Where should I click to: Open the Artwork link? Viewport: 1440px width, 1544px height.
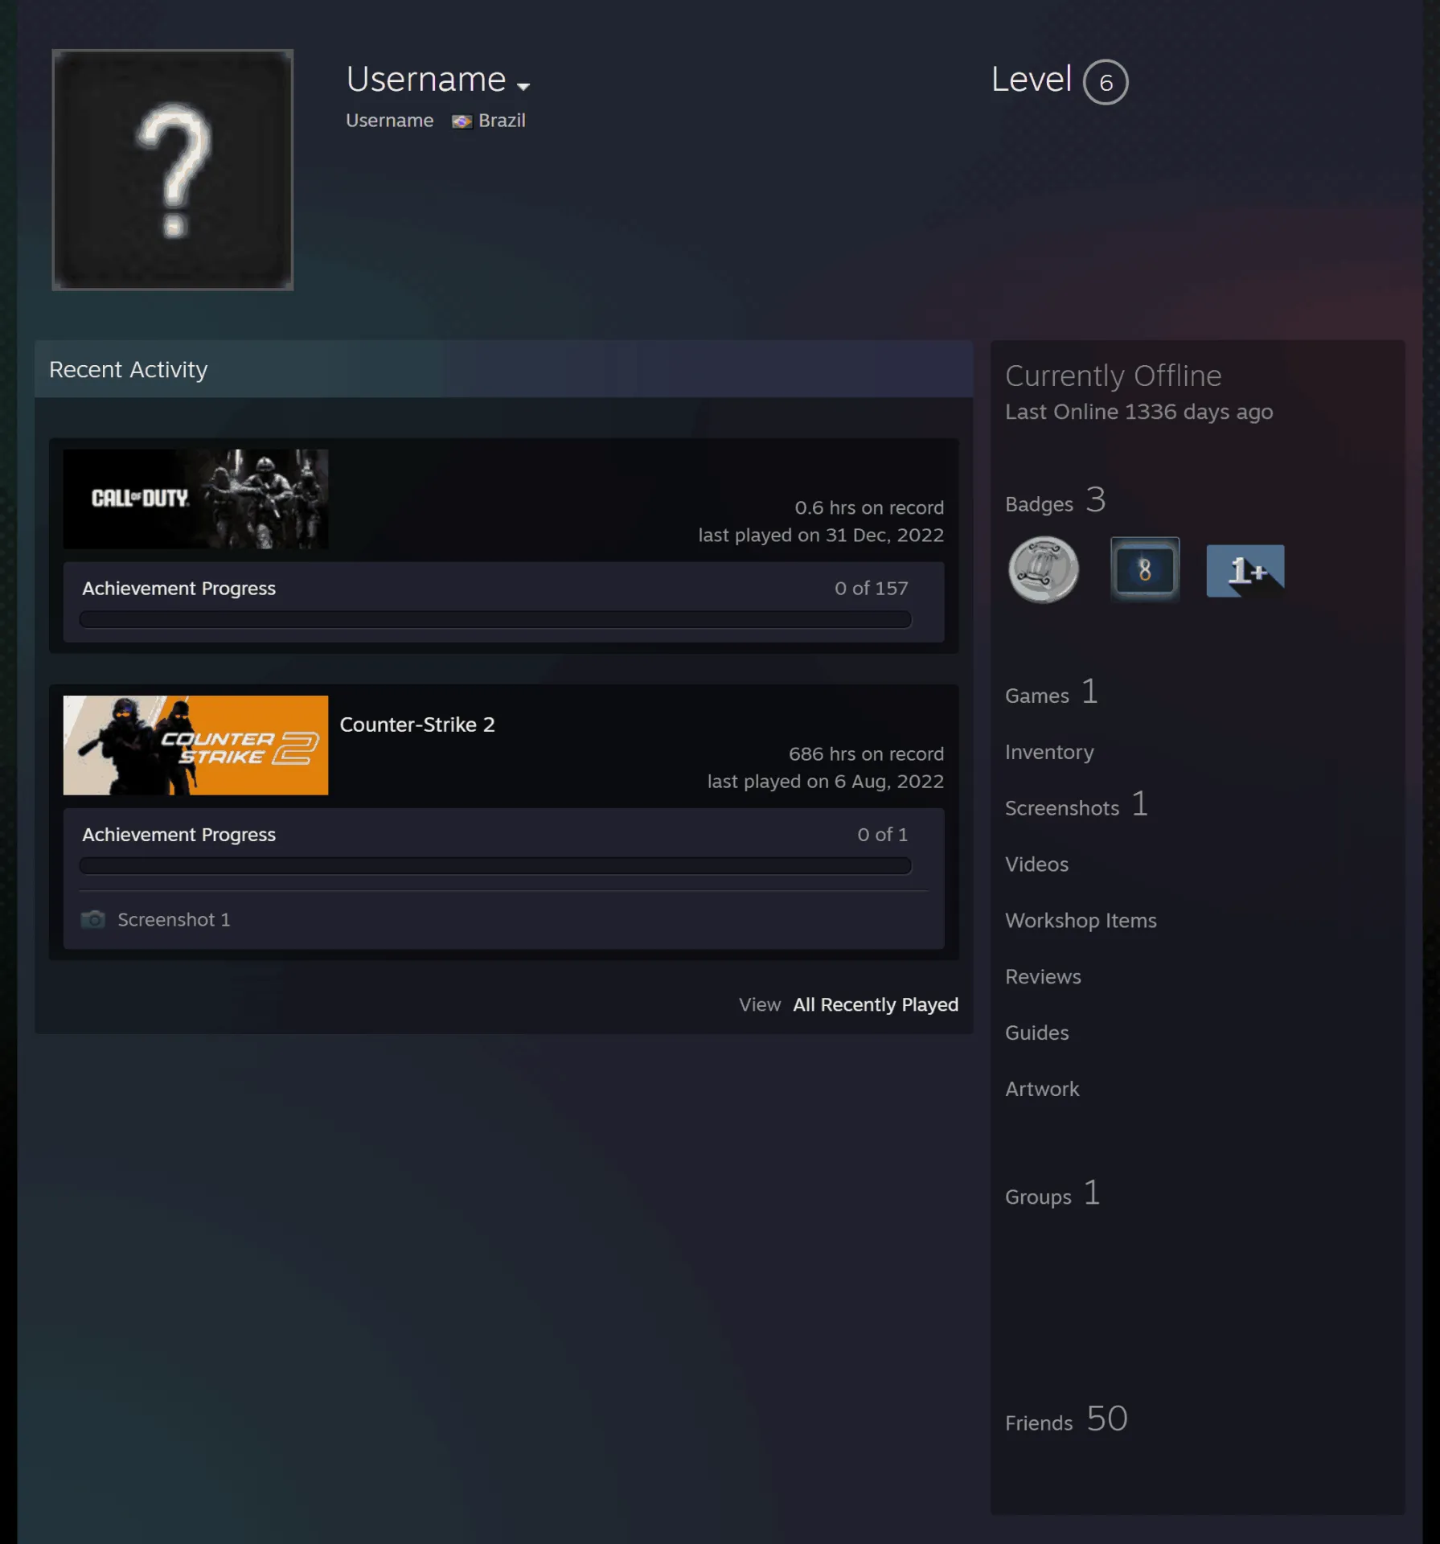(1042, 1090)
